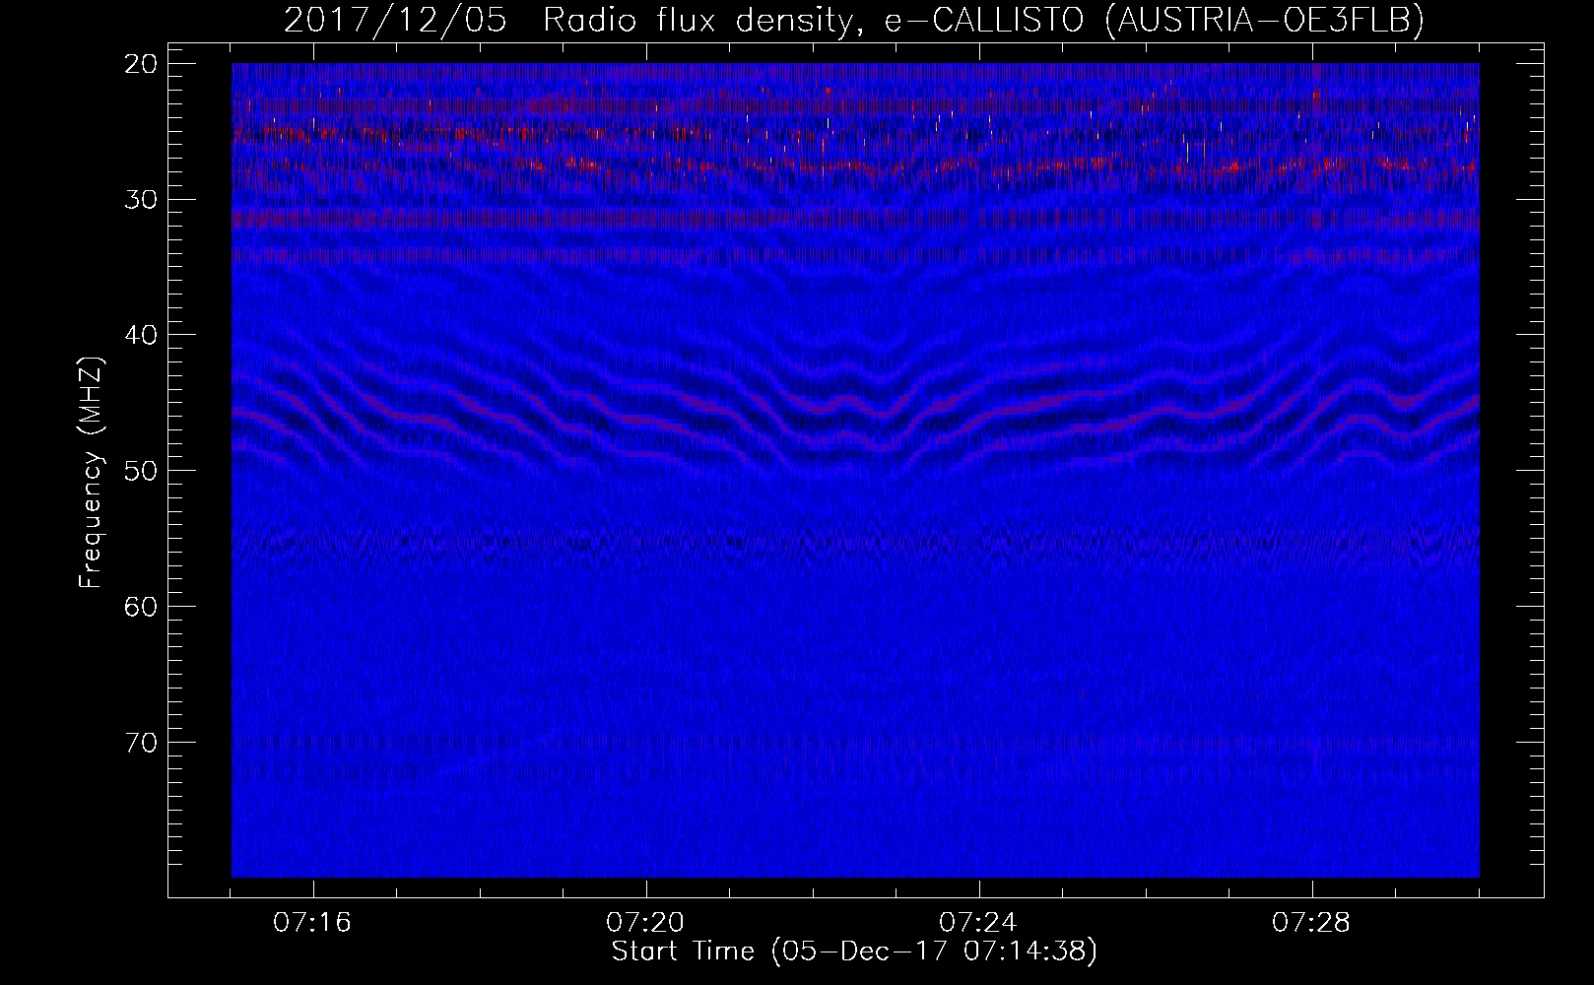The image size is (1594, 985).
Task: Click the 50 MHz frequency tick label
Action: tap(142, 470)
